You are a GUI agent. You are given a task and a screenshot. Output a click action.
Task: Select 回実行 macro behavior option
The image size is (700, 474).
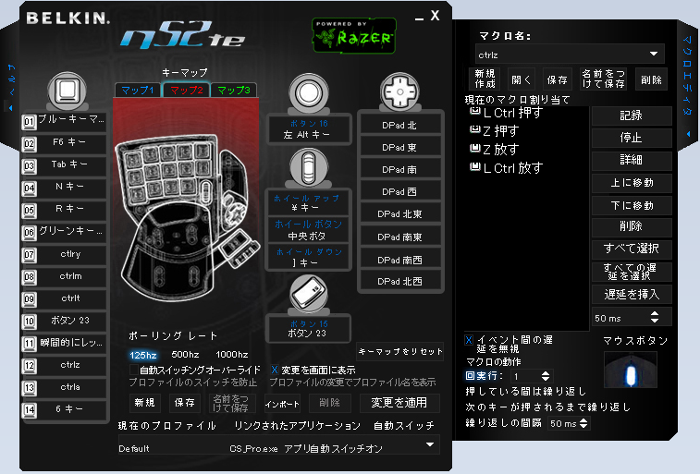[x=484, y=375]
